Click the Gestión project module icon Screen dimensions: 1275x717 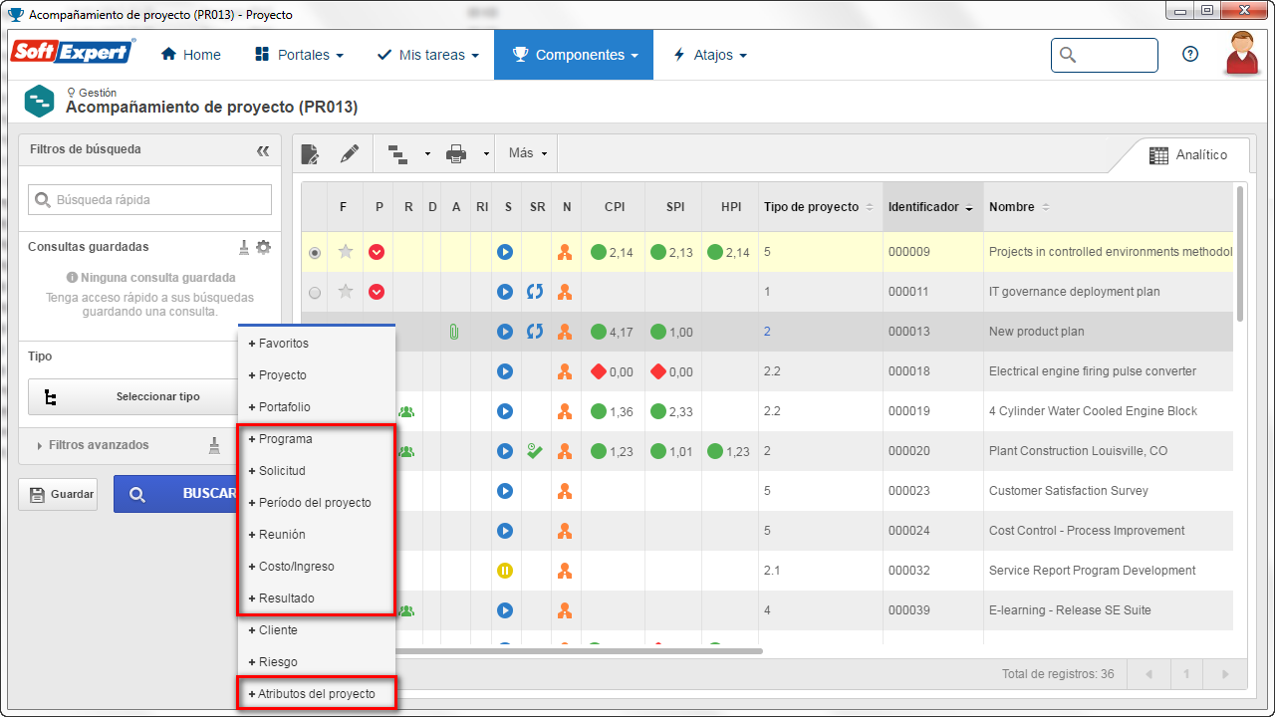coord(39,101)
